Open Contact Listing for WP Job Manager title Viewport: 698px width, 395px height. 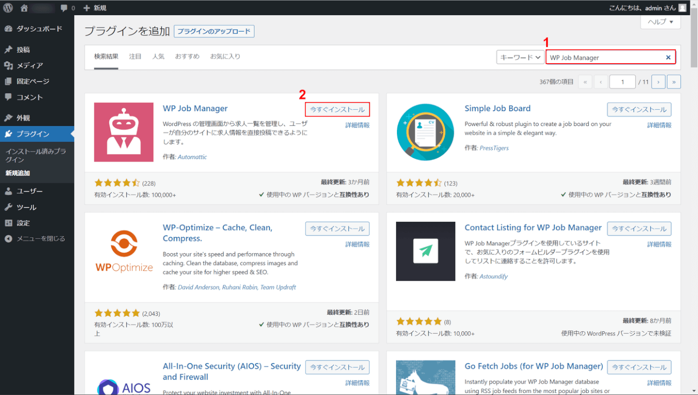click(533, 228)
